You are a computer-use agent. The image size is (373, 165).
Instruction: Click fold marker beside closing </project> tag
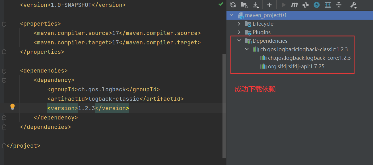[x=4, y=146]
